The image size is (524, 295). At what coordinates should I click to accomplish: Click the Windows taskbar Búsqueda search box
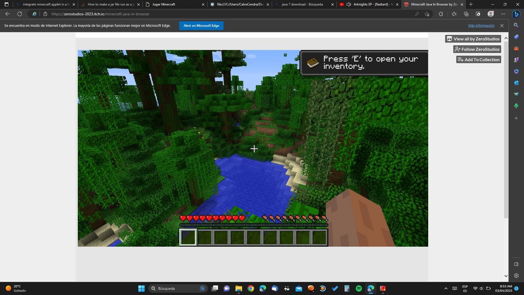tap(178, 288)
